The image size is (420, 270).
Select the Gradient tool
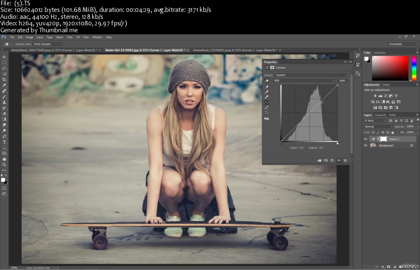[4, 119]
